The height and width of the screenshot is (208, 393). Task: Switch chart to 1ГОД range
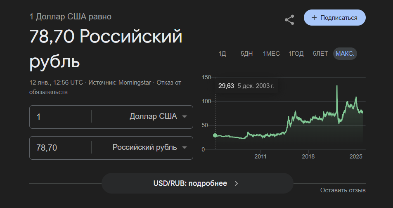click(x=296, y=54)
